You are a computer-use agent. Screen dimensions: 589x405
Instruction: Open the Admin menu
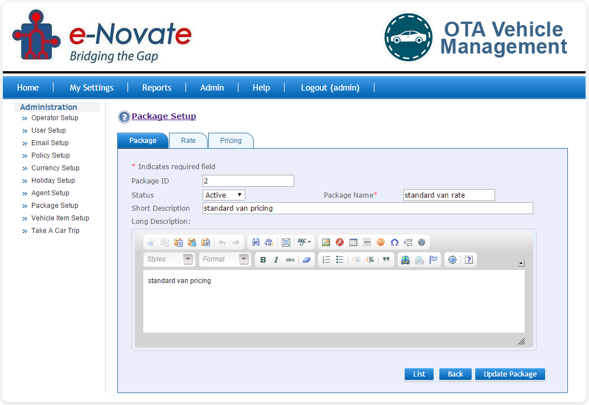pos(212,87)
